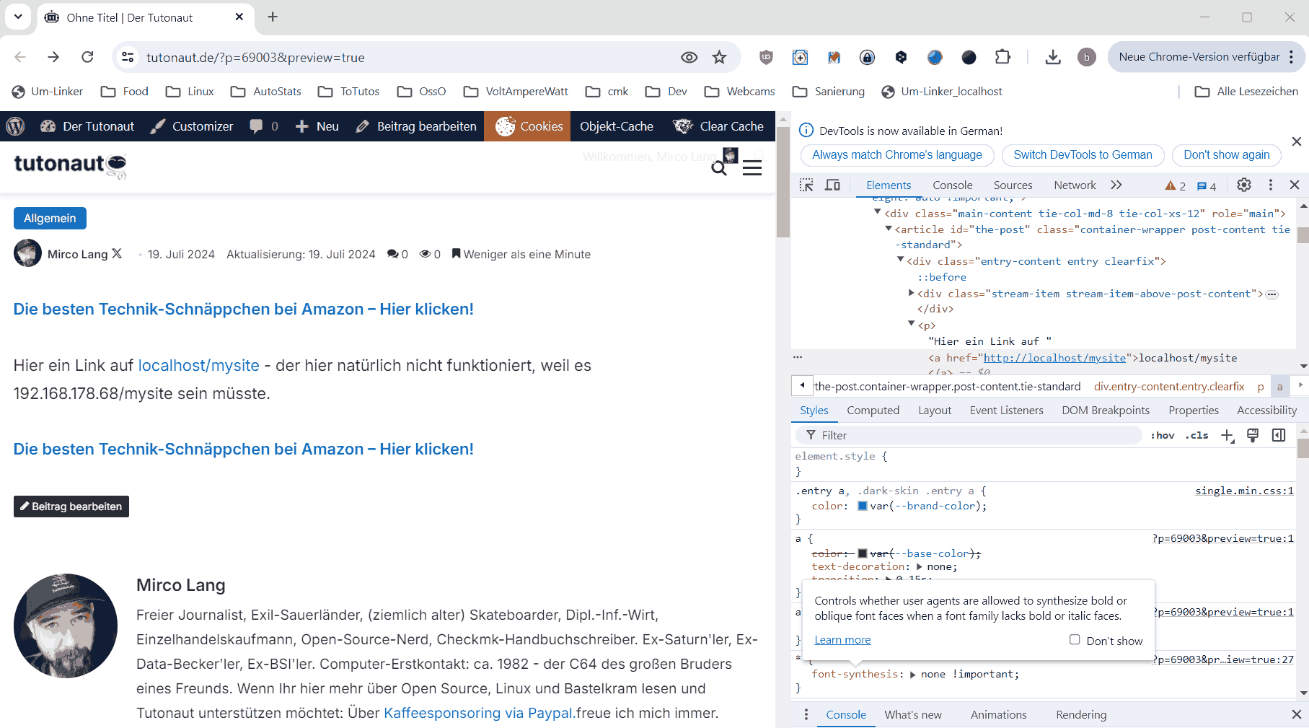Open the Kaffeesponsoring via Paypal link

(480, 713)
